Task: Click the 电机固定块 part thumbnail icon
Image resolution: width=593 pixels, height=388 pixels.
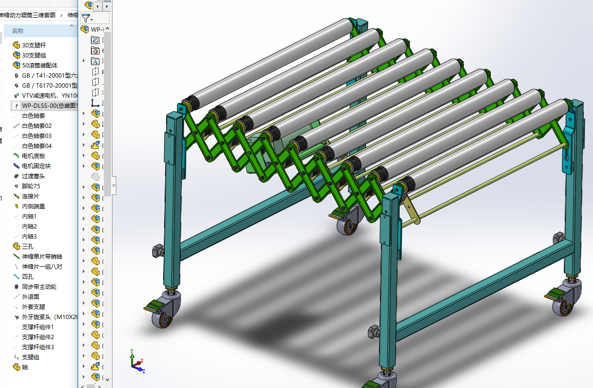Action: tap(17, 166)
